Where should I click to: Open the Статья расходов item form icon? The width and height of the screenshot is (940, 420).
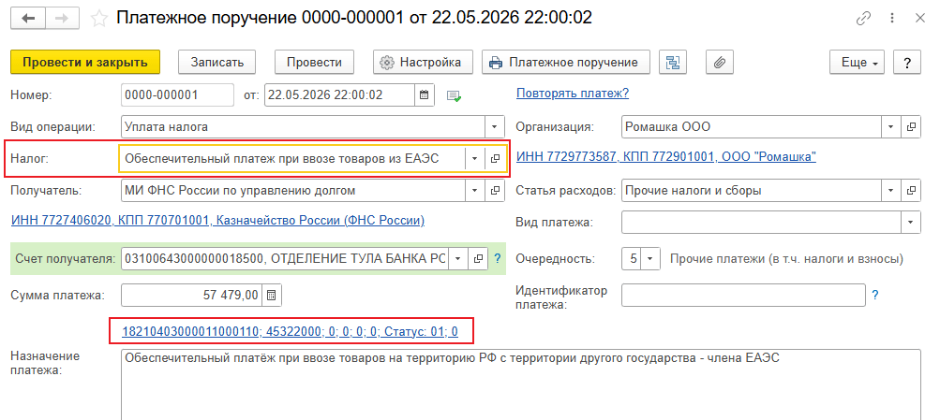(911, 190)
